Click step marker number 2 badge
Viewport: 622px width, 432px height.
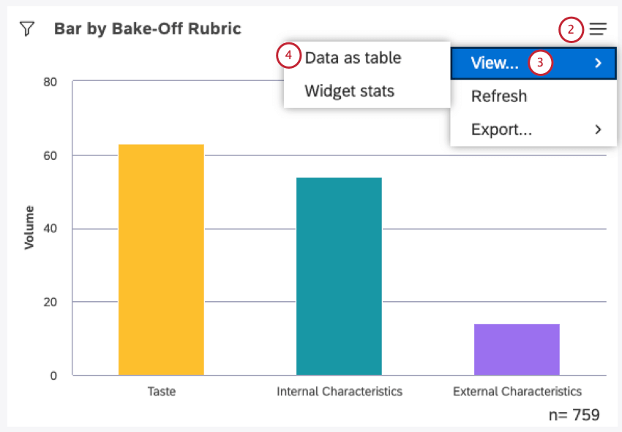pos(571,29)
